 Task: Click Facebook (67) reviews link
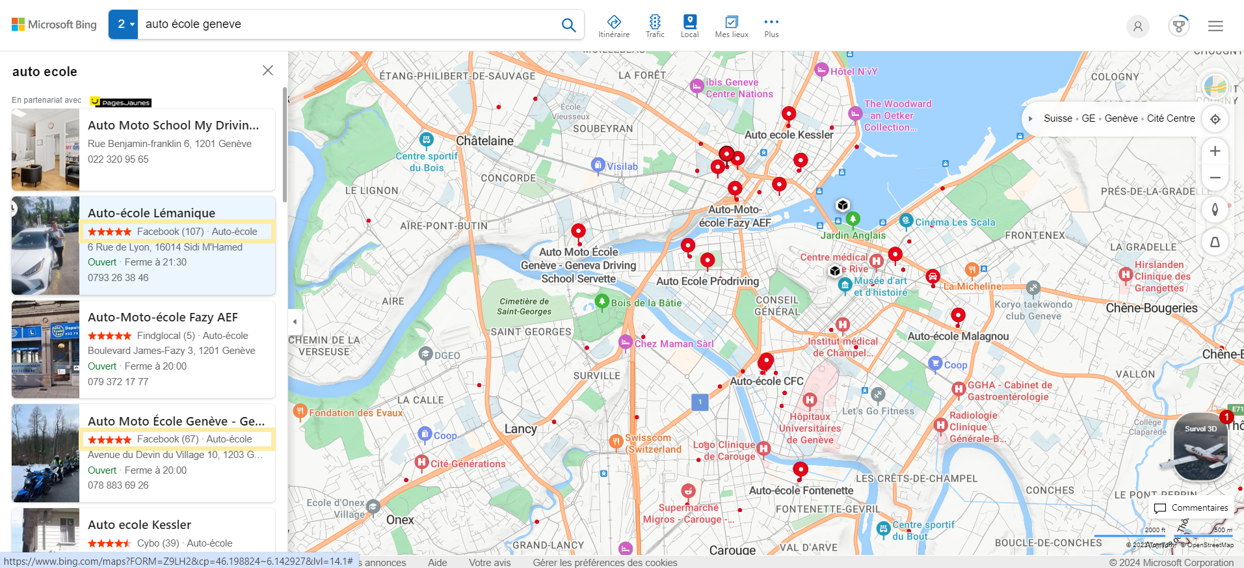168,439
